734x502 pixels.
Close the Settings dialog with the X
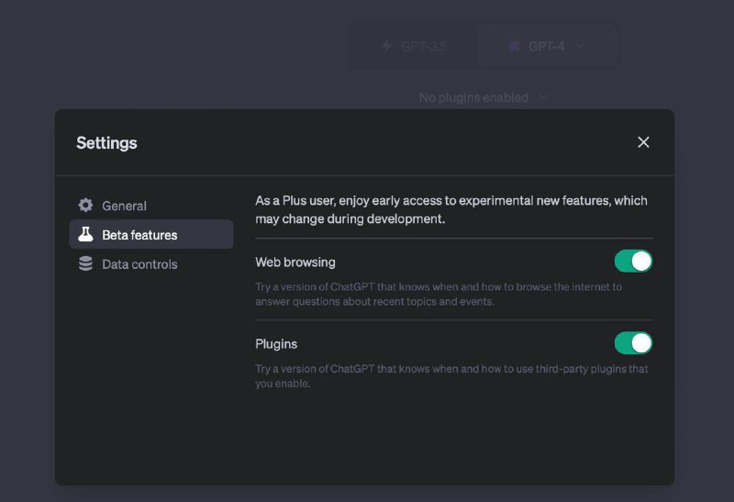pyautogui.click(x=643, y=142)
